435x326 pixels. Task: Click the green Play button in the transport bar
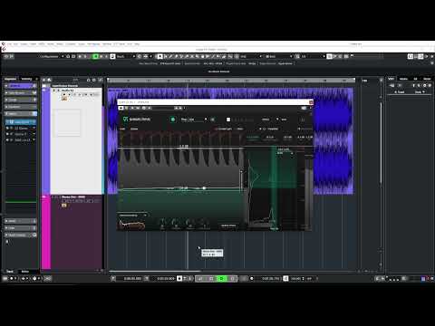pos(222,279)
